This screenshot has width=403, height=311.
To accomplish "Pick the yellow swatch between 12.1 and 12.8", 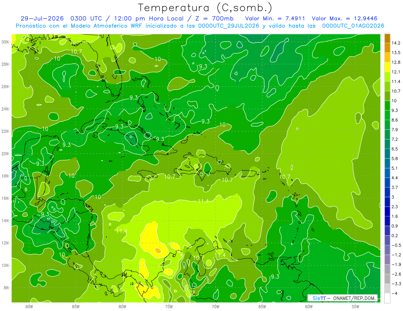I will (387, 67).
